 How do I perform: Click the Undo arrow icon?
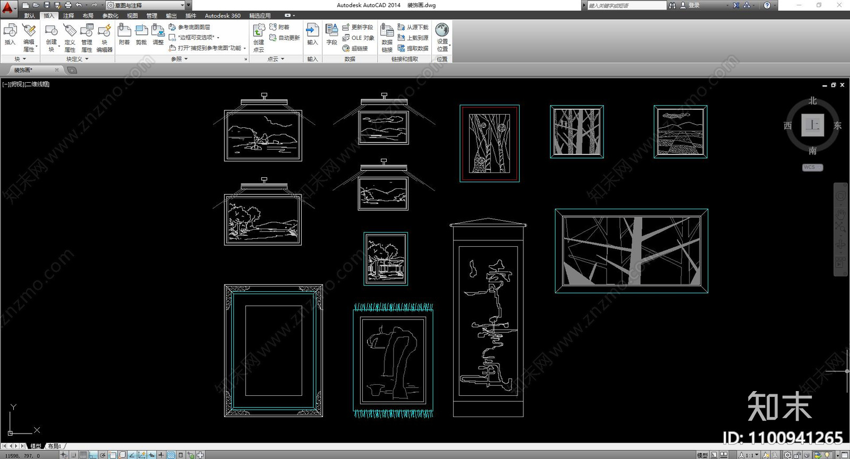tap(79, 5)
